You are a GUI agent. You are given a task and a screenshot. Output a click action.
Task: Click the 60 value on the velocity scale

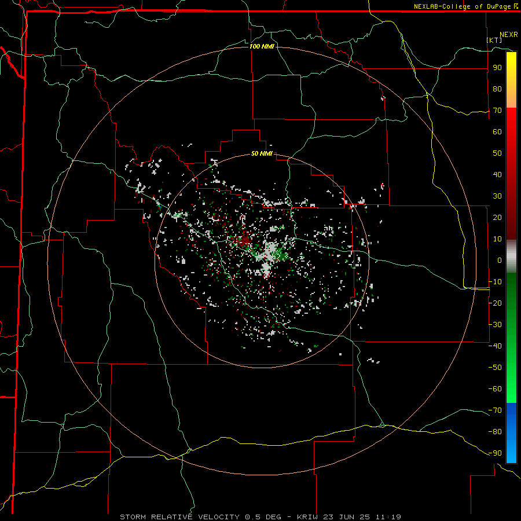click(497, 132)
